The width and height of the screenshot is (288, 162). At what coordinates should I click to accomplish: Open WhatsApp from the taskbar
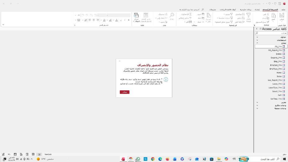tap(138, 159)
